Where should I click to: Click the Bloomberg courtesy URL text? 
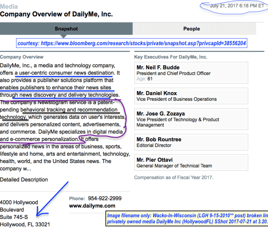pos(132,43)
